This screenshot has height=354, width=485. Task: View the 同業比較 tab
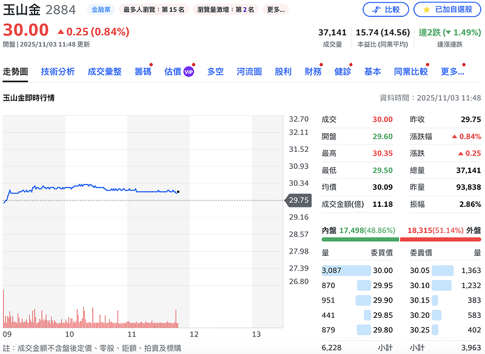click(410, 71)
